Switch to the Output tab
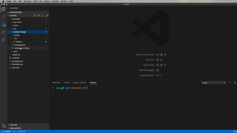This screenshot has height=133, width=237. point(67,83)
